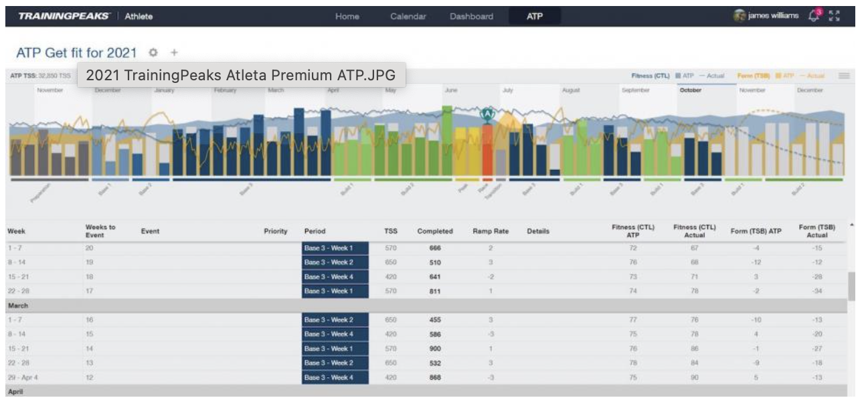Click the 15 weeks to event cell
Viewport: 866px width, 404px height.
[x=90, y=334]
